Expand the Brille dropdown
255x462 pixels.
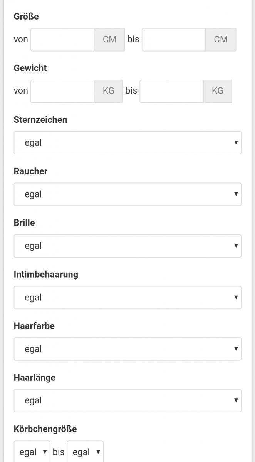127,246
